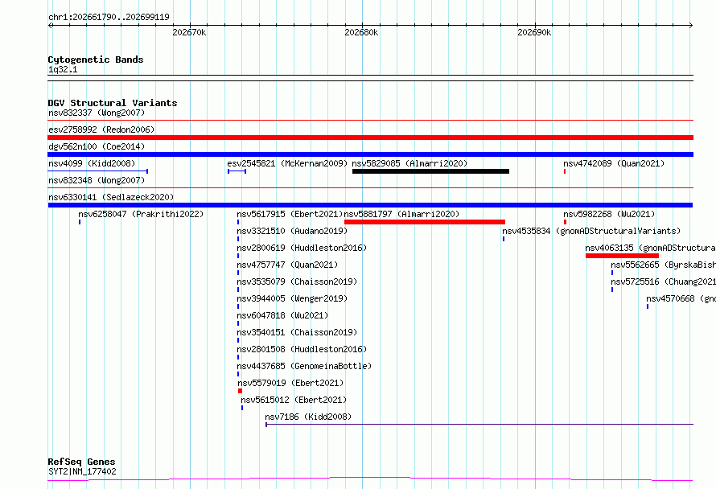Click the 202680k ruler tick label

(x=361, y=32)
